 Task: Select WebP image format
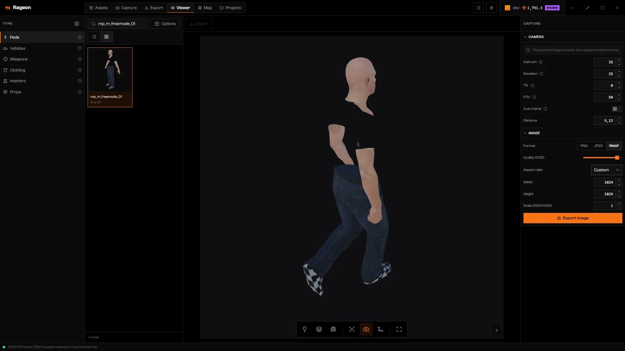[x=614, y=146]
